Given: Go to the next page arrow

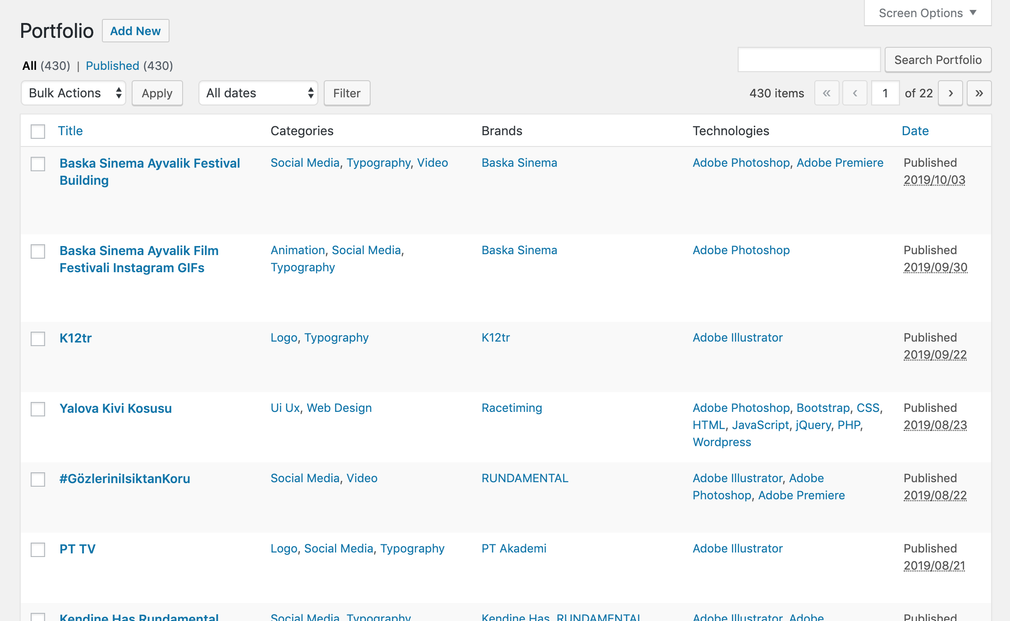Looking at the screenshot, I should 950,93.
